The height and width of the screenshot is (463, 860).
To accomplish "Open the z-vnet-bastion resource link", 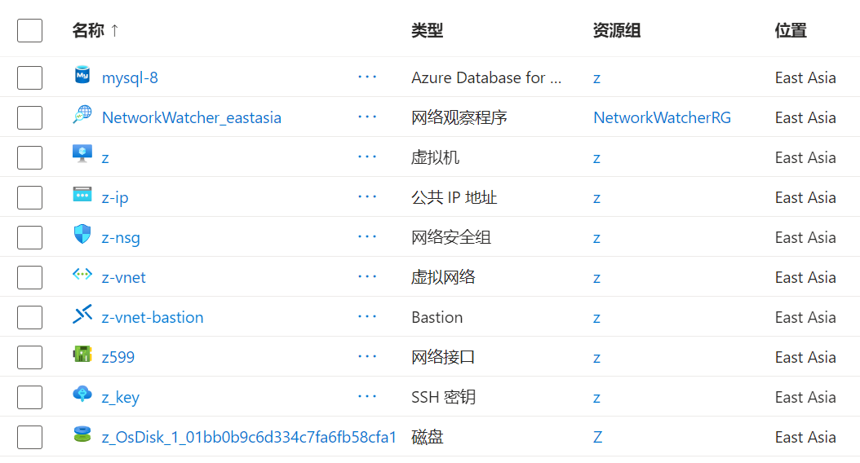I will point(153,317).
